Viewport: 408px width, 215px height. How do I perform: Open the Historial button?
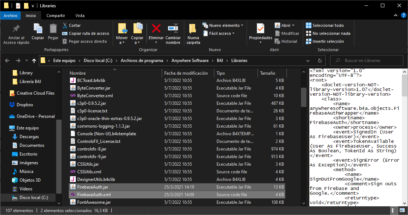(286, 41)
